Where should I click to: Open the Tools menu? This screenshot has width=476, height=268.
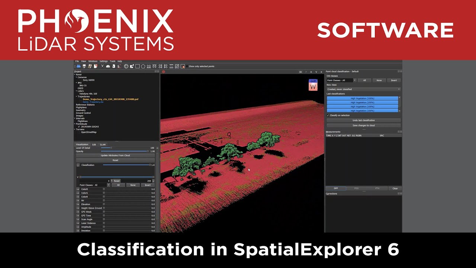point(112,61)
